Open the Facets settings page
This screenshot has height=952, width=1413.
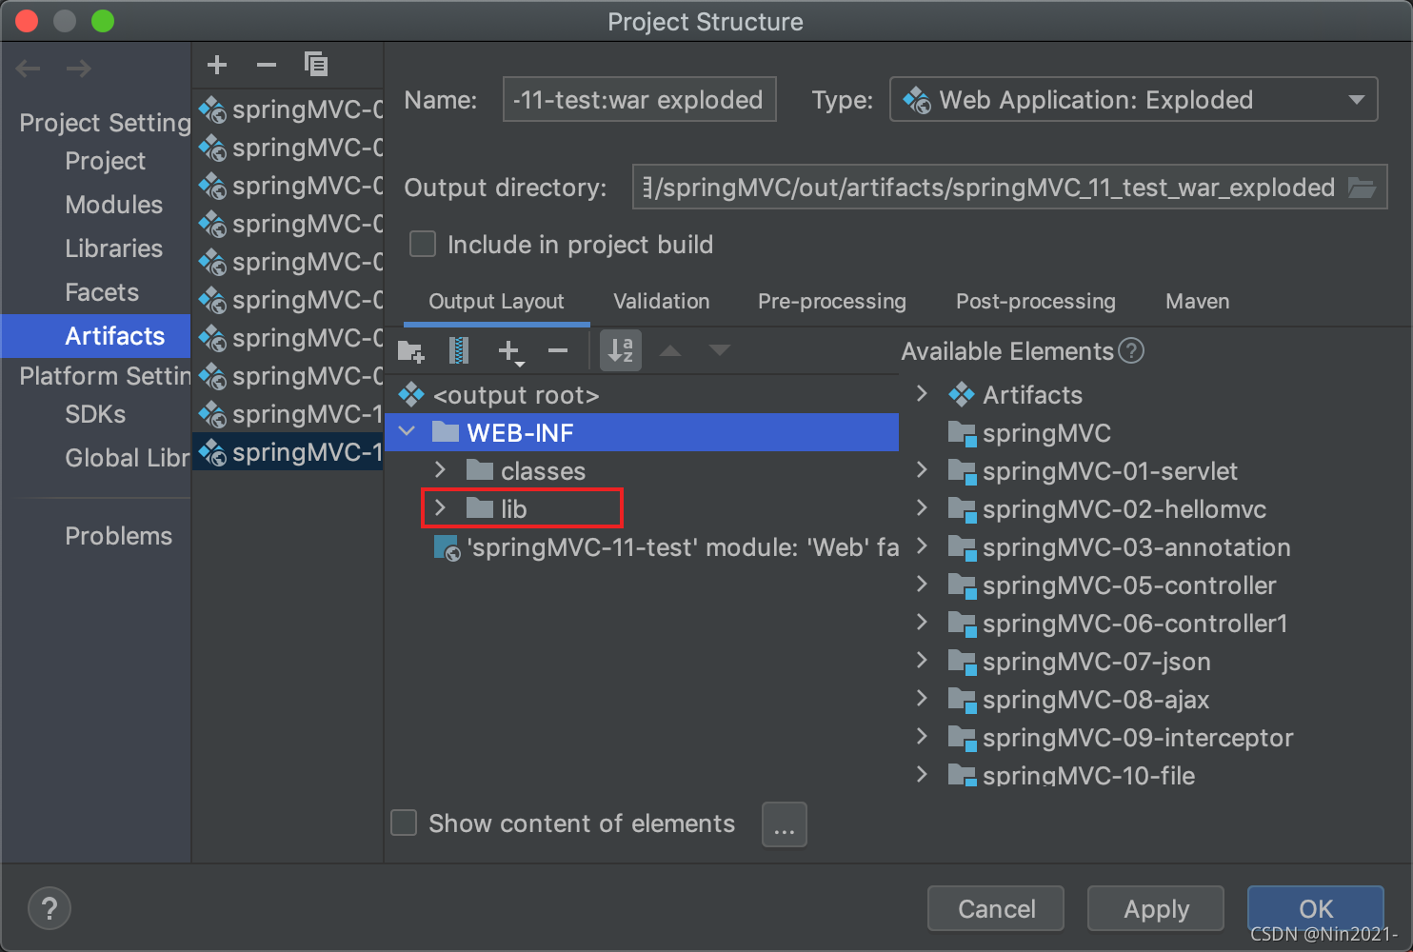[x=102, y=292]
